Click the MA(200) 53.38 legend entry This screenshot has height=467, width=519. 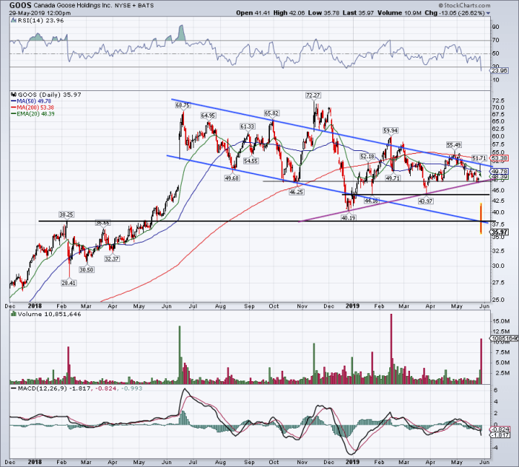tap(33, 107)
